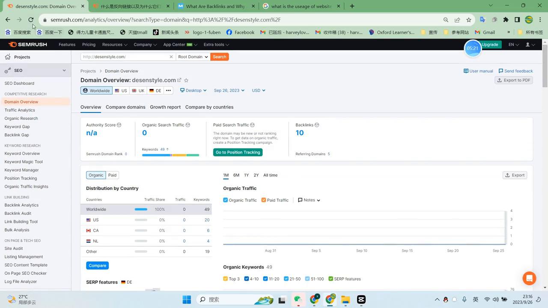The height and width of the screenshot is (308, 548).
Task: Switch to Compare by countries tab
Action: point(209,107)
